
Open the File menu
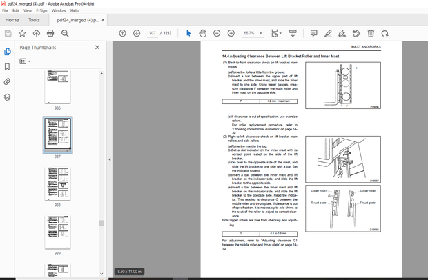coord(6,10)
